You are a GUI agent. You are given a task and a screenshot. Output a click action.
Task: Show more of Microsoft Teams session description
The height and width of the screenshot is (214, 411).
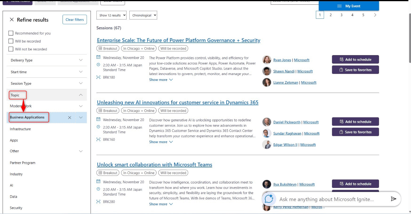point(161,204)
